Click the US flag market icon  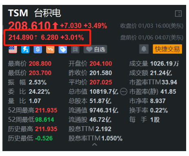tap(13, 49)
